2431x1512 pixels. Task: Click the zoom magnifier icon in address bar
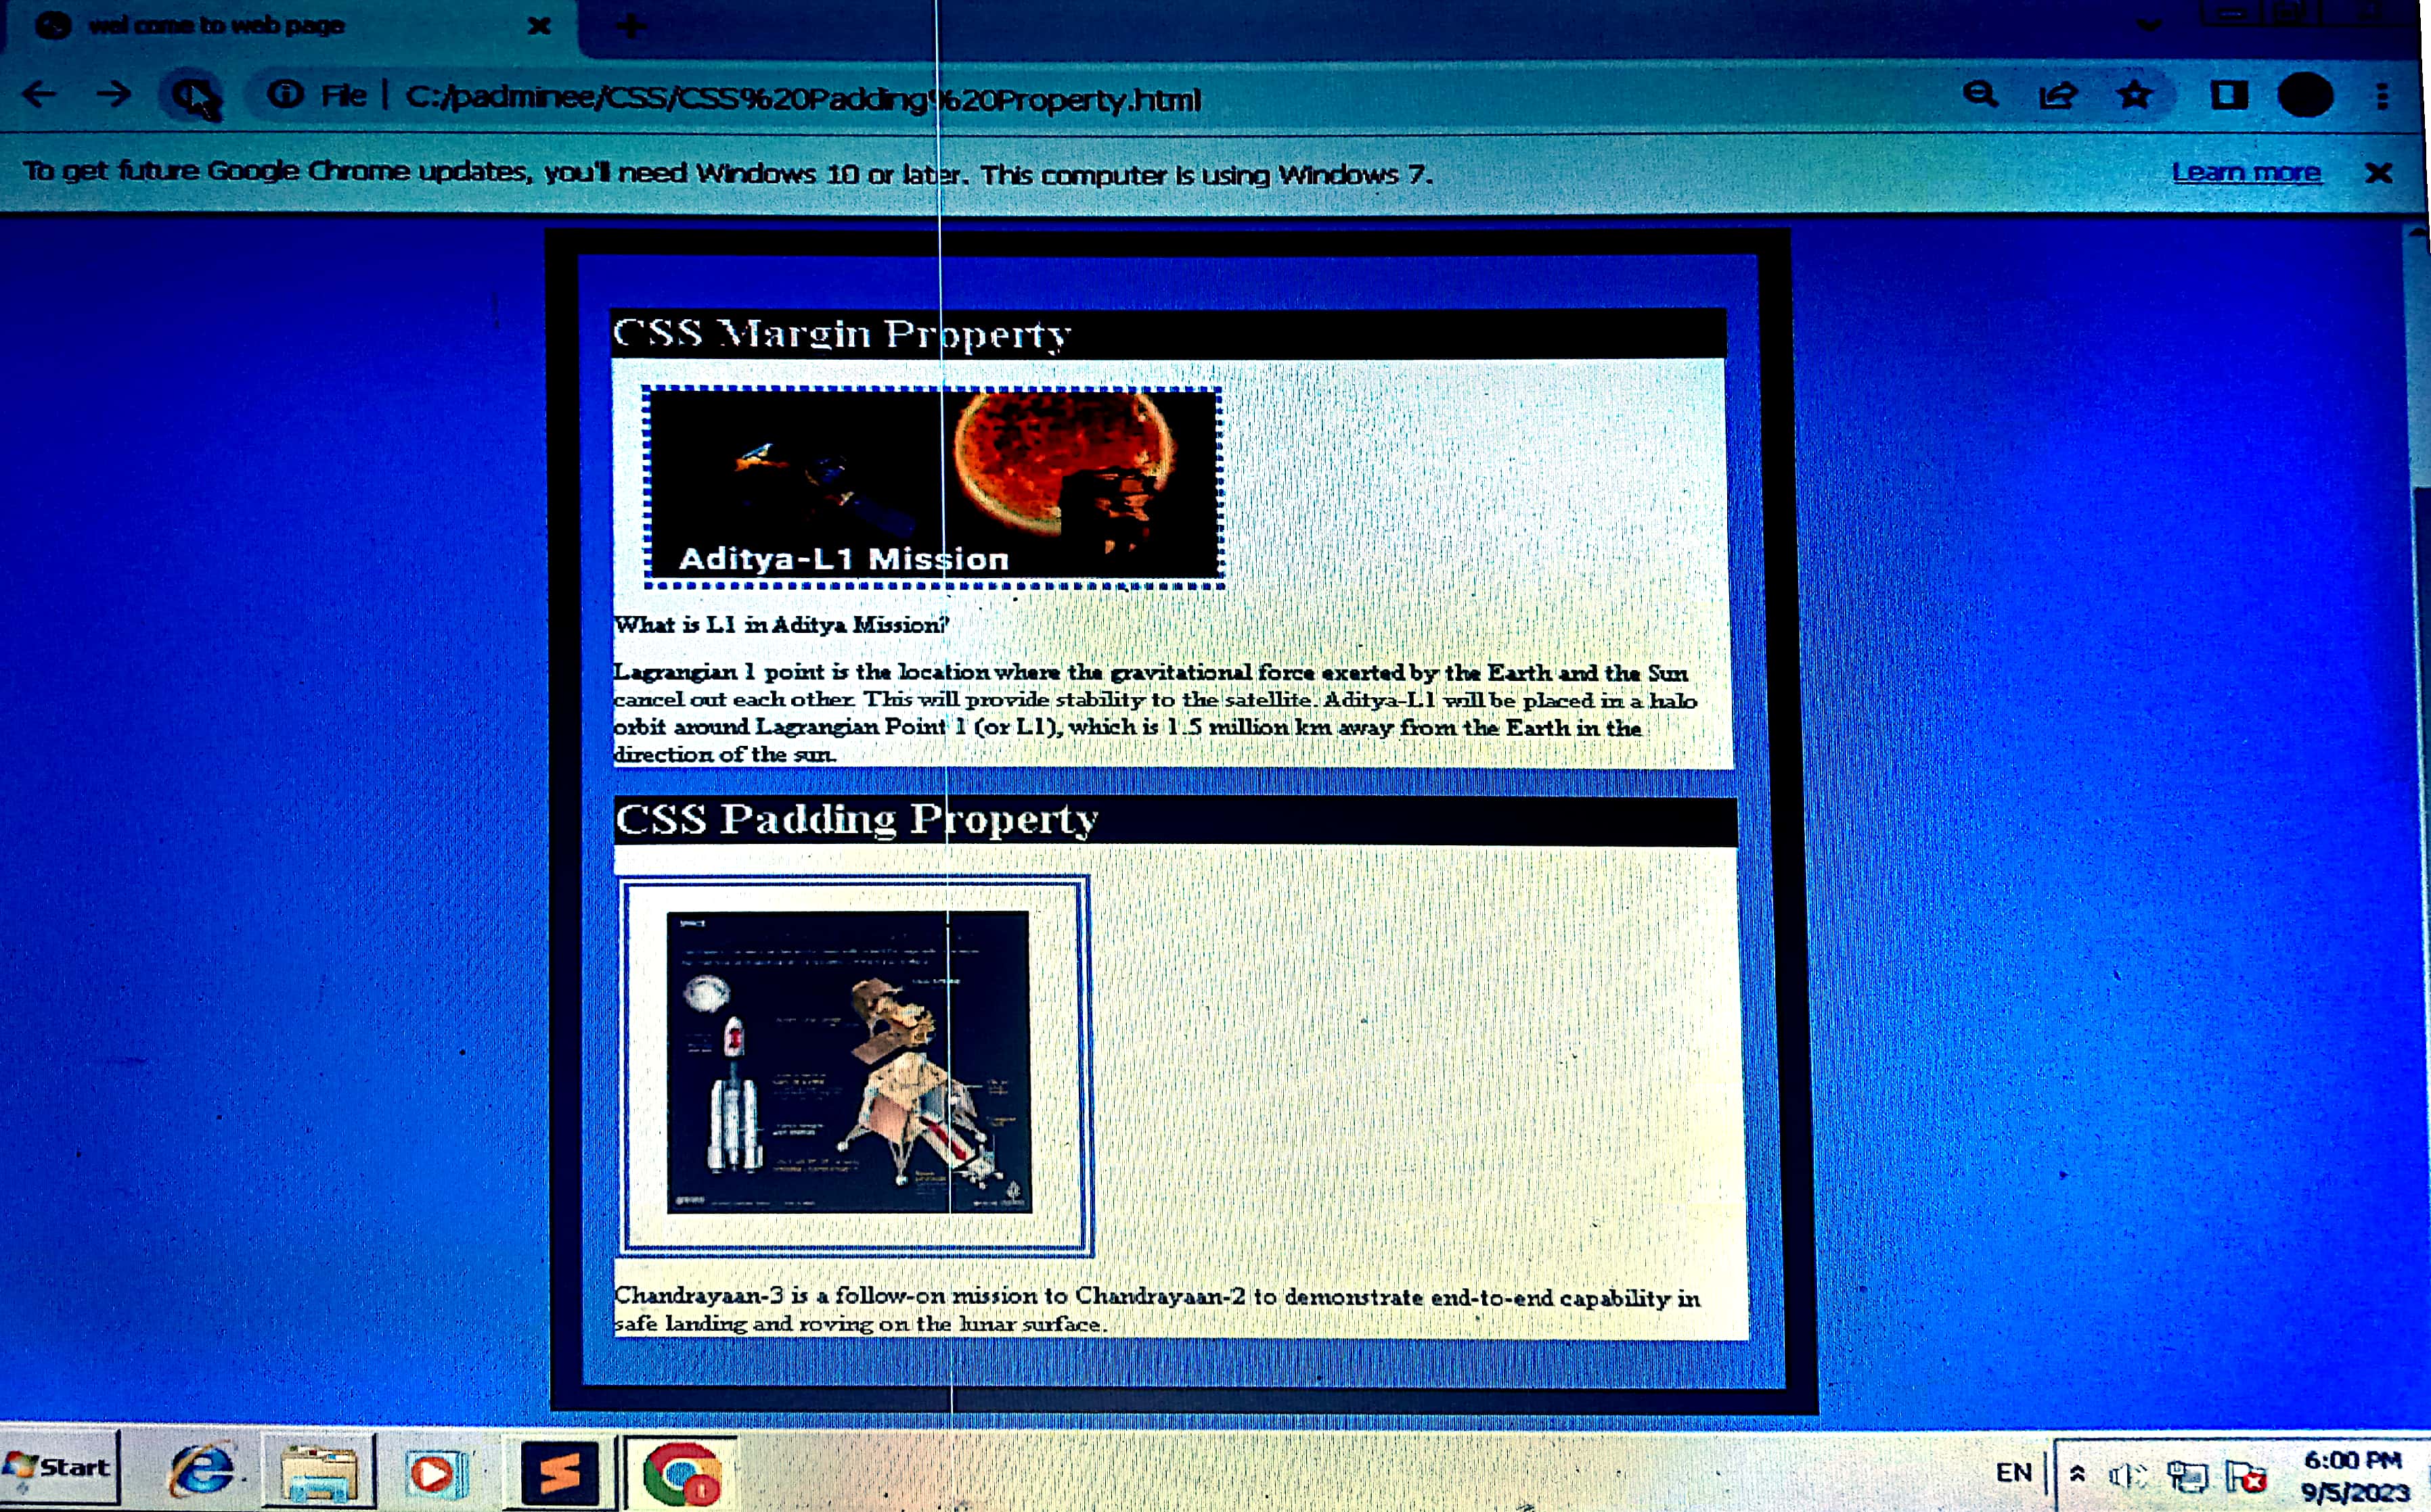click(1980, 95)
